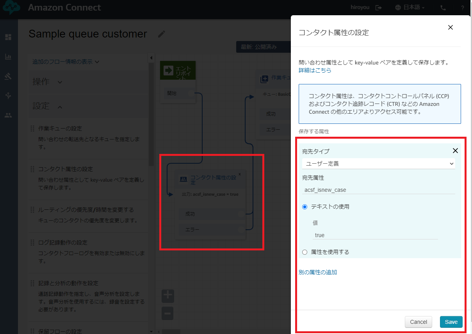This screenshot has height=334, width=472.
Task: Select ルーティングの優先度/時間を変更する block in palette
Action: (x=88, y=215)
